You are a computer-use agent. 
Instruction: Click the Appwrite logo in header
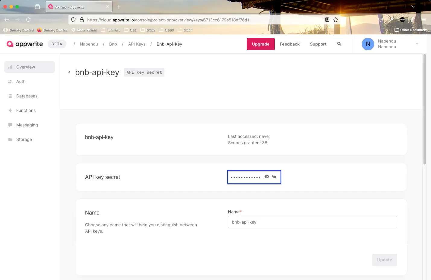25,44
